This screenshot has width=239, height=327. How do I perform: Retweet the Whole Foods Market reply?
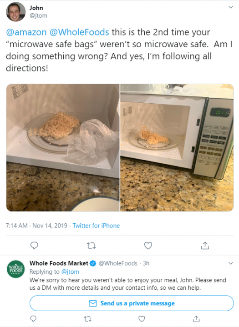pos(87,319)
